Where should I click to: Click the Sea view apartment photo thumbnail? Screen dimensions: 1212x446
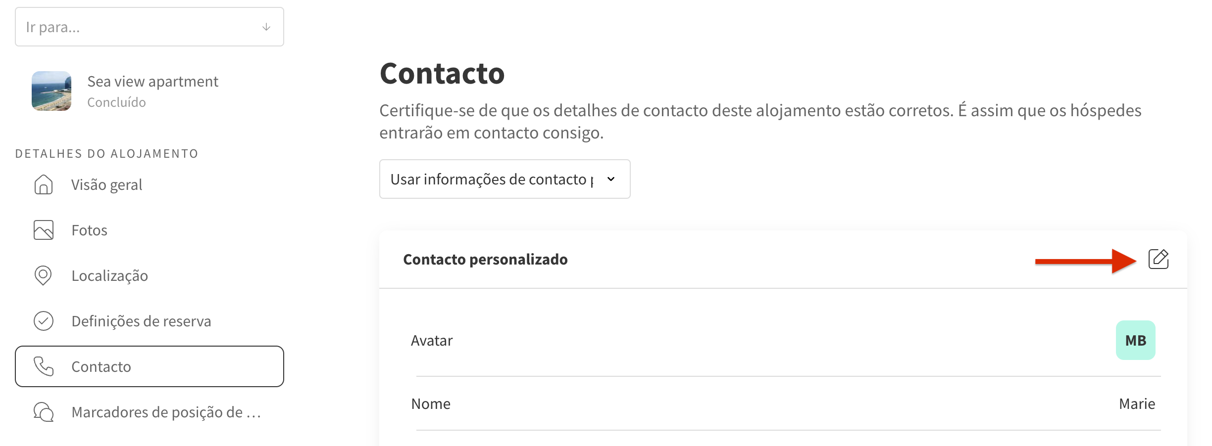click(51, 91)
